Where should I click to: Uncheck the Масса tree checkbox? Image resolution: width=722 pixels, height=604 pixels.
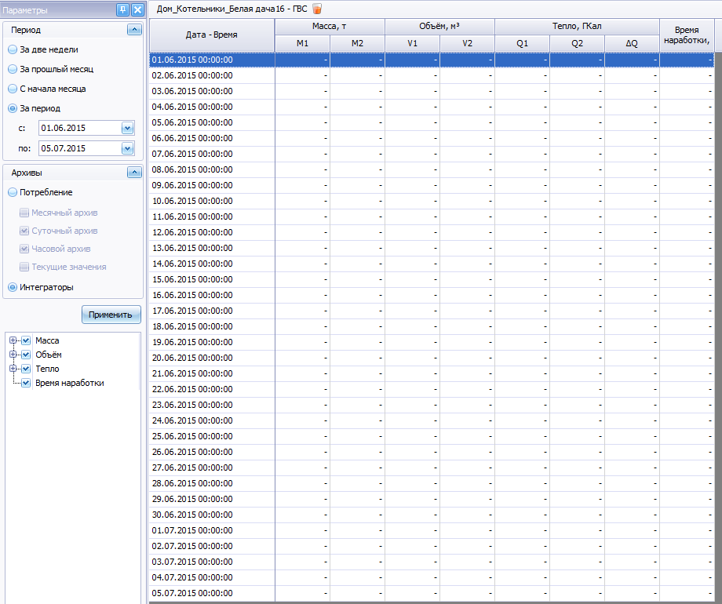pyautogui.click(x=26, y=340)
